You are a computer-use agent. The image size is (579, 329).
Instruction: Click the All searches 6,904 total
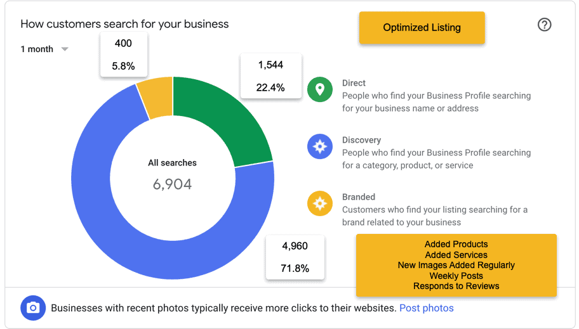pyautogui.click(x=173, y=175)
